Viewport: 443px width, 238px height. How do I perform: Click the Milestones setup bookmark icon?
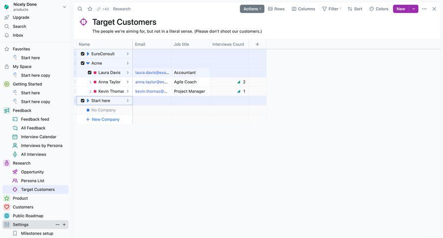pos(15,234)
